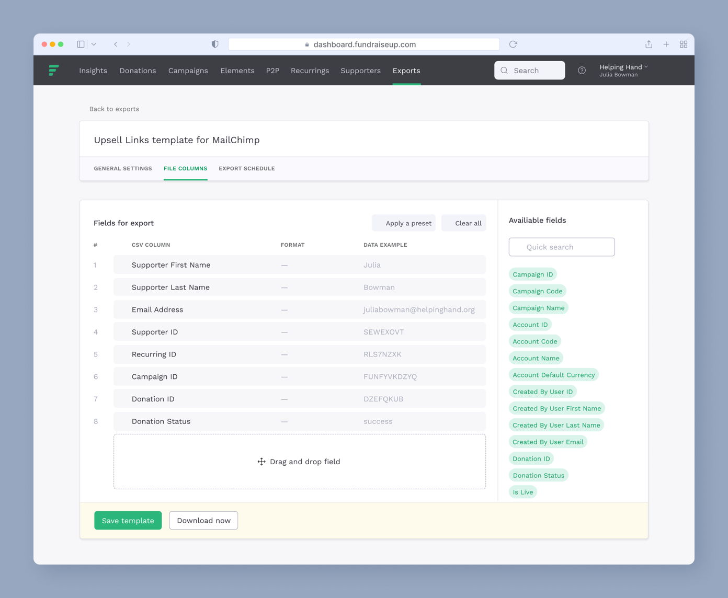Pick the Created By User First Name tag
Viewport: 728px width, 598px height.
(557, 408)
